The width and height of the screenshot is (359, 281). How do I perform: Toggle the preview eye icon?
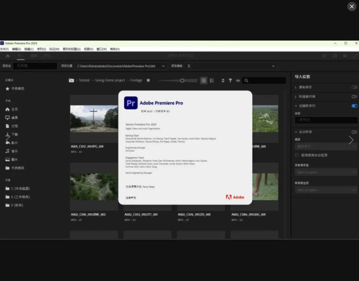click(x=238, y=81)
